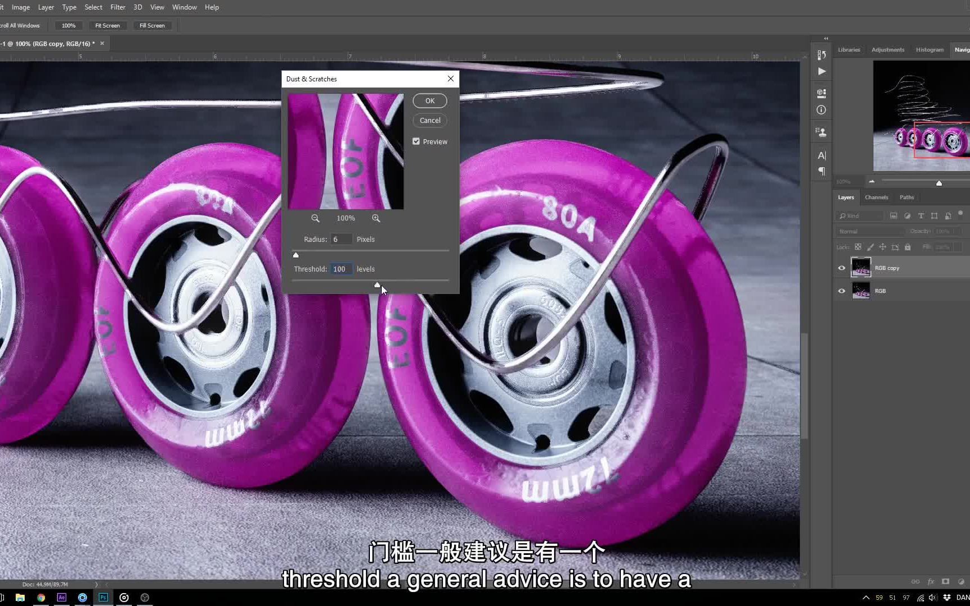Zoom out the filter preview
Viewport: 970px width, 606px height.
(x=315, y=218)
